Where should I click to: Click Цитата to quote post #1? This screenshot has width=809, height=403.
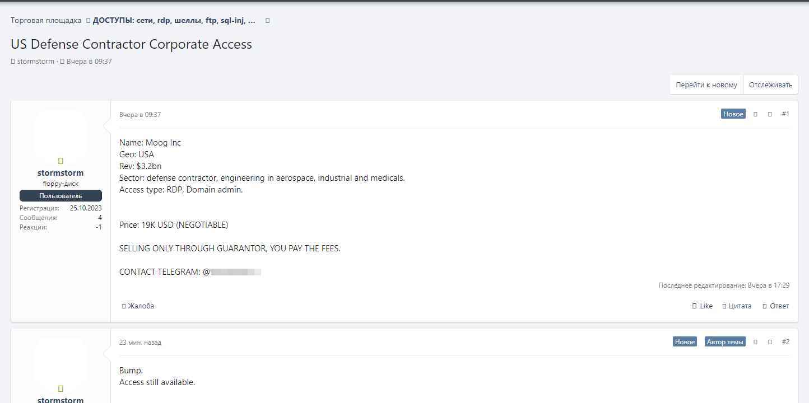click(x=737, y=306)
